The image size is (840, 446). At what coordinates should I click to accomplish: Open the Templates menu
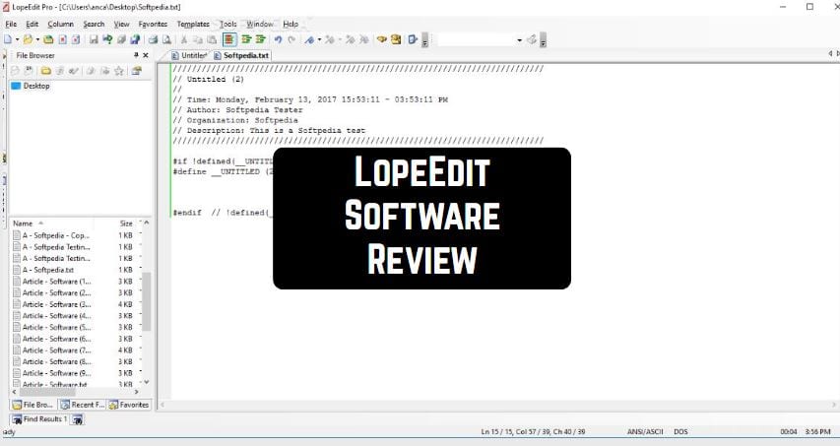click(193, 24)
